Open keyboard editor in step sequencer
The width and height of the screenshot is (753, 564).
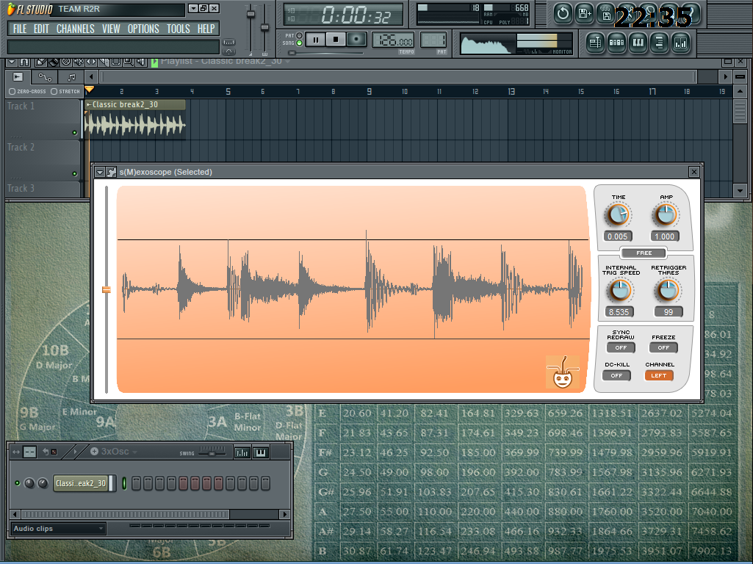click(261, 452)
